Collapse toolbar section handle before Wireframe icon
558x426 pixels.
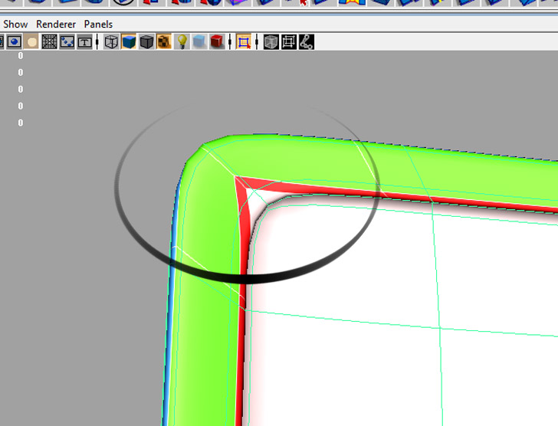[97, 42]
